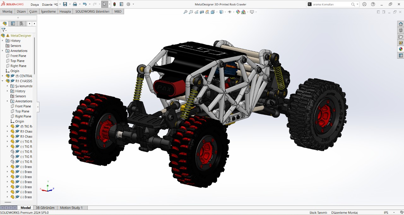This screenshot has height=215, width=404.
Task: Open the Design Library task pane icon
Action: pyautogui.click(x=401, y=30)
